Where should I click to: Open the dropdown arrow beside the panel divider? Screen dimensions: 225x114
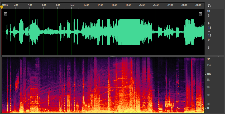[x=219, y=56]
